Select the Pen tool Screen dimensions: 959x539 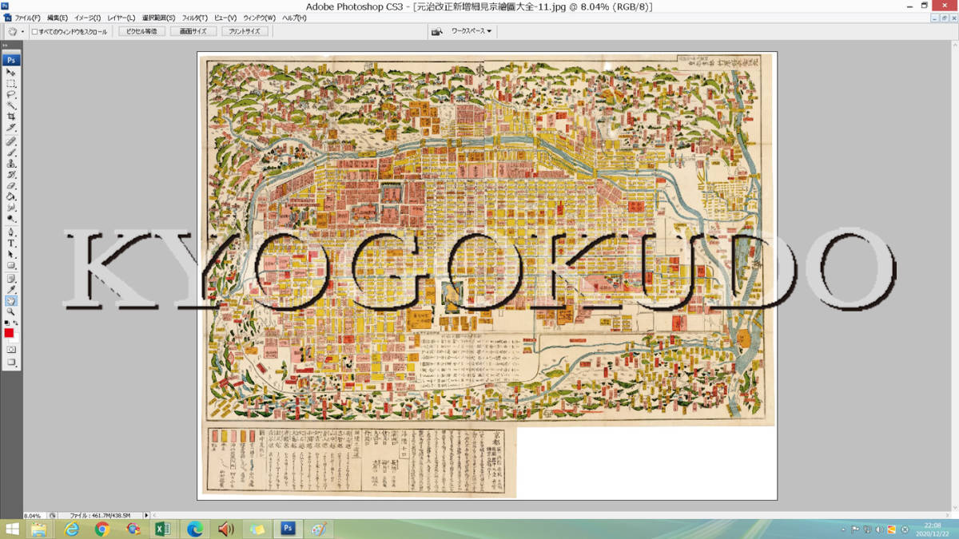pyautogui.click(x=11, y=232)
